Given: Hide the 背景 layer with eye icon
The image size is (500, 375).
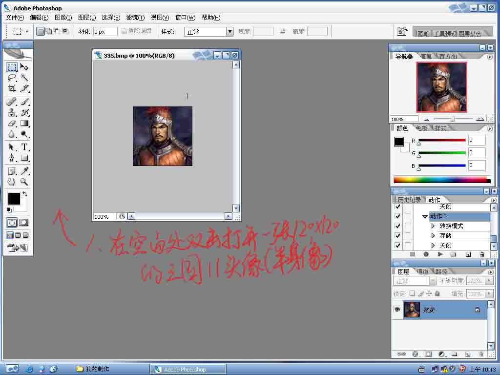Looking at the screenshot, I should (397, 310).
